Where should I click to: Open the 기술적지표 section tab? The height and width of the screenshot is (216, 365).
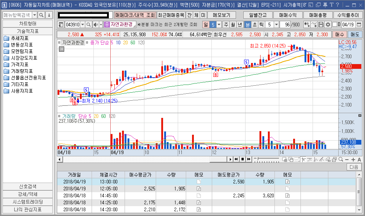click(28, 31)
